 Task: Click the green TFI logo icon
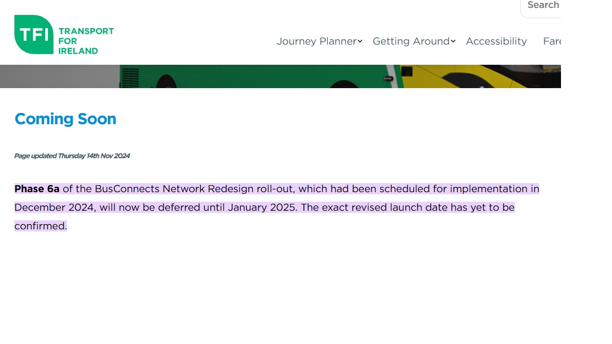click(33, 35)
